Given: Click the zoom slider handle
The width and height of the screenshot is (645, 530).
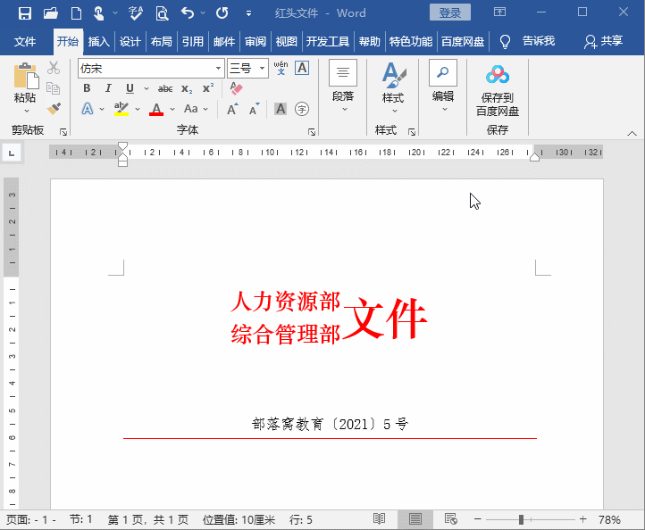Looking at the screenshot, I should (521, 519).
